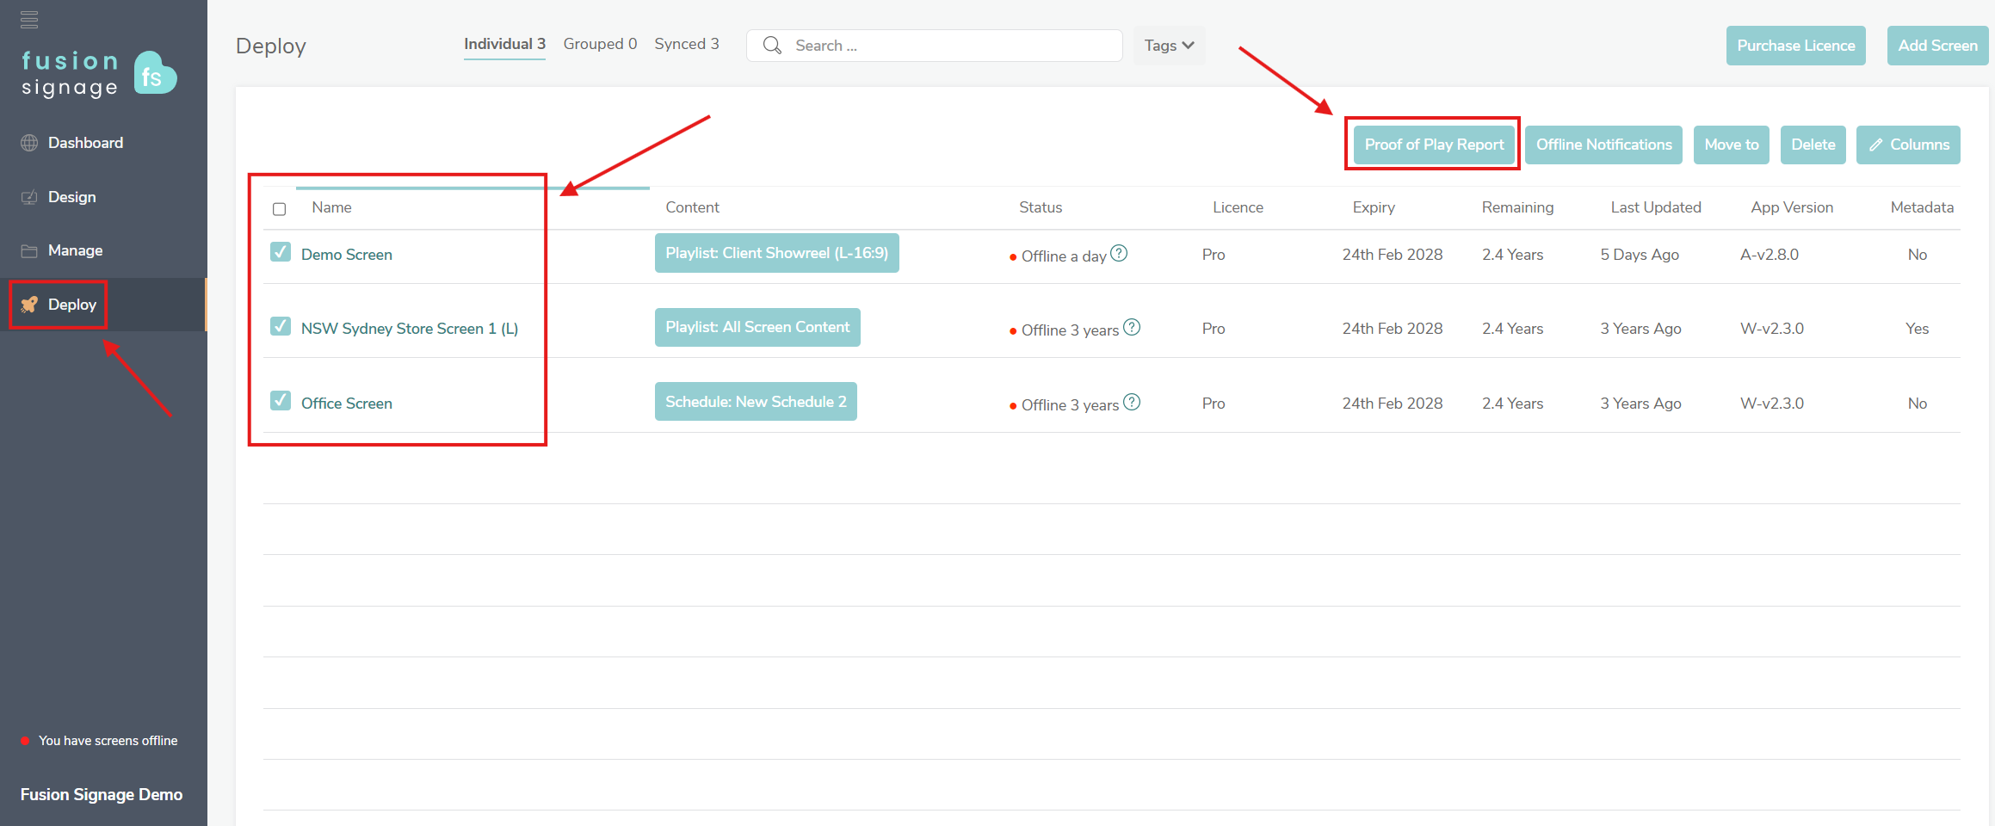Uncheck NSW Sydney Store Screen 1 checkbox
Viewport: 1995px width, 826px height.
click(x=280, y=326)
